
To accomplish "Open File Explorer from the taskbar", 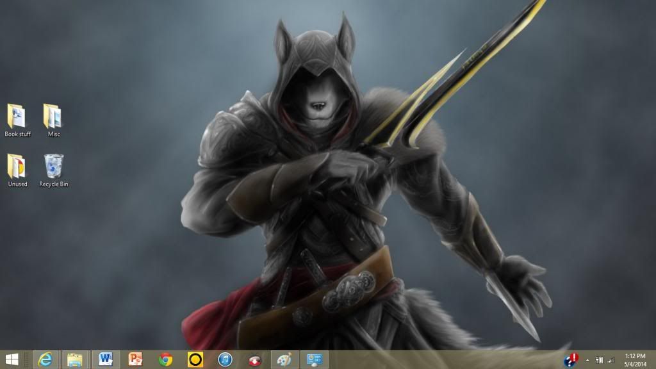I will pos(75,359).
